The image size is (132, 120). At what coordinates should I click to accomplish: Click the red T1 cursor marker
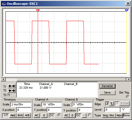pos(38,10)
